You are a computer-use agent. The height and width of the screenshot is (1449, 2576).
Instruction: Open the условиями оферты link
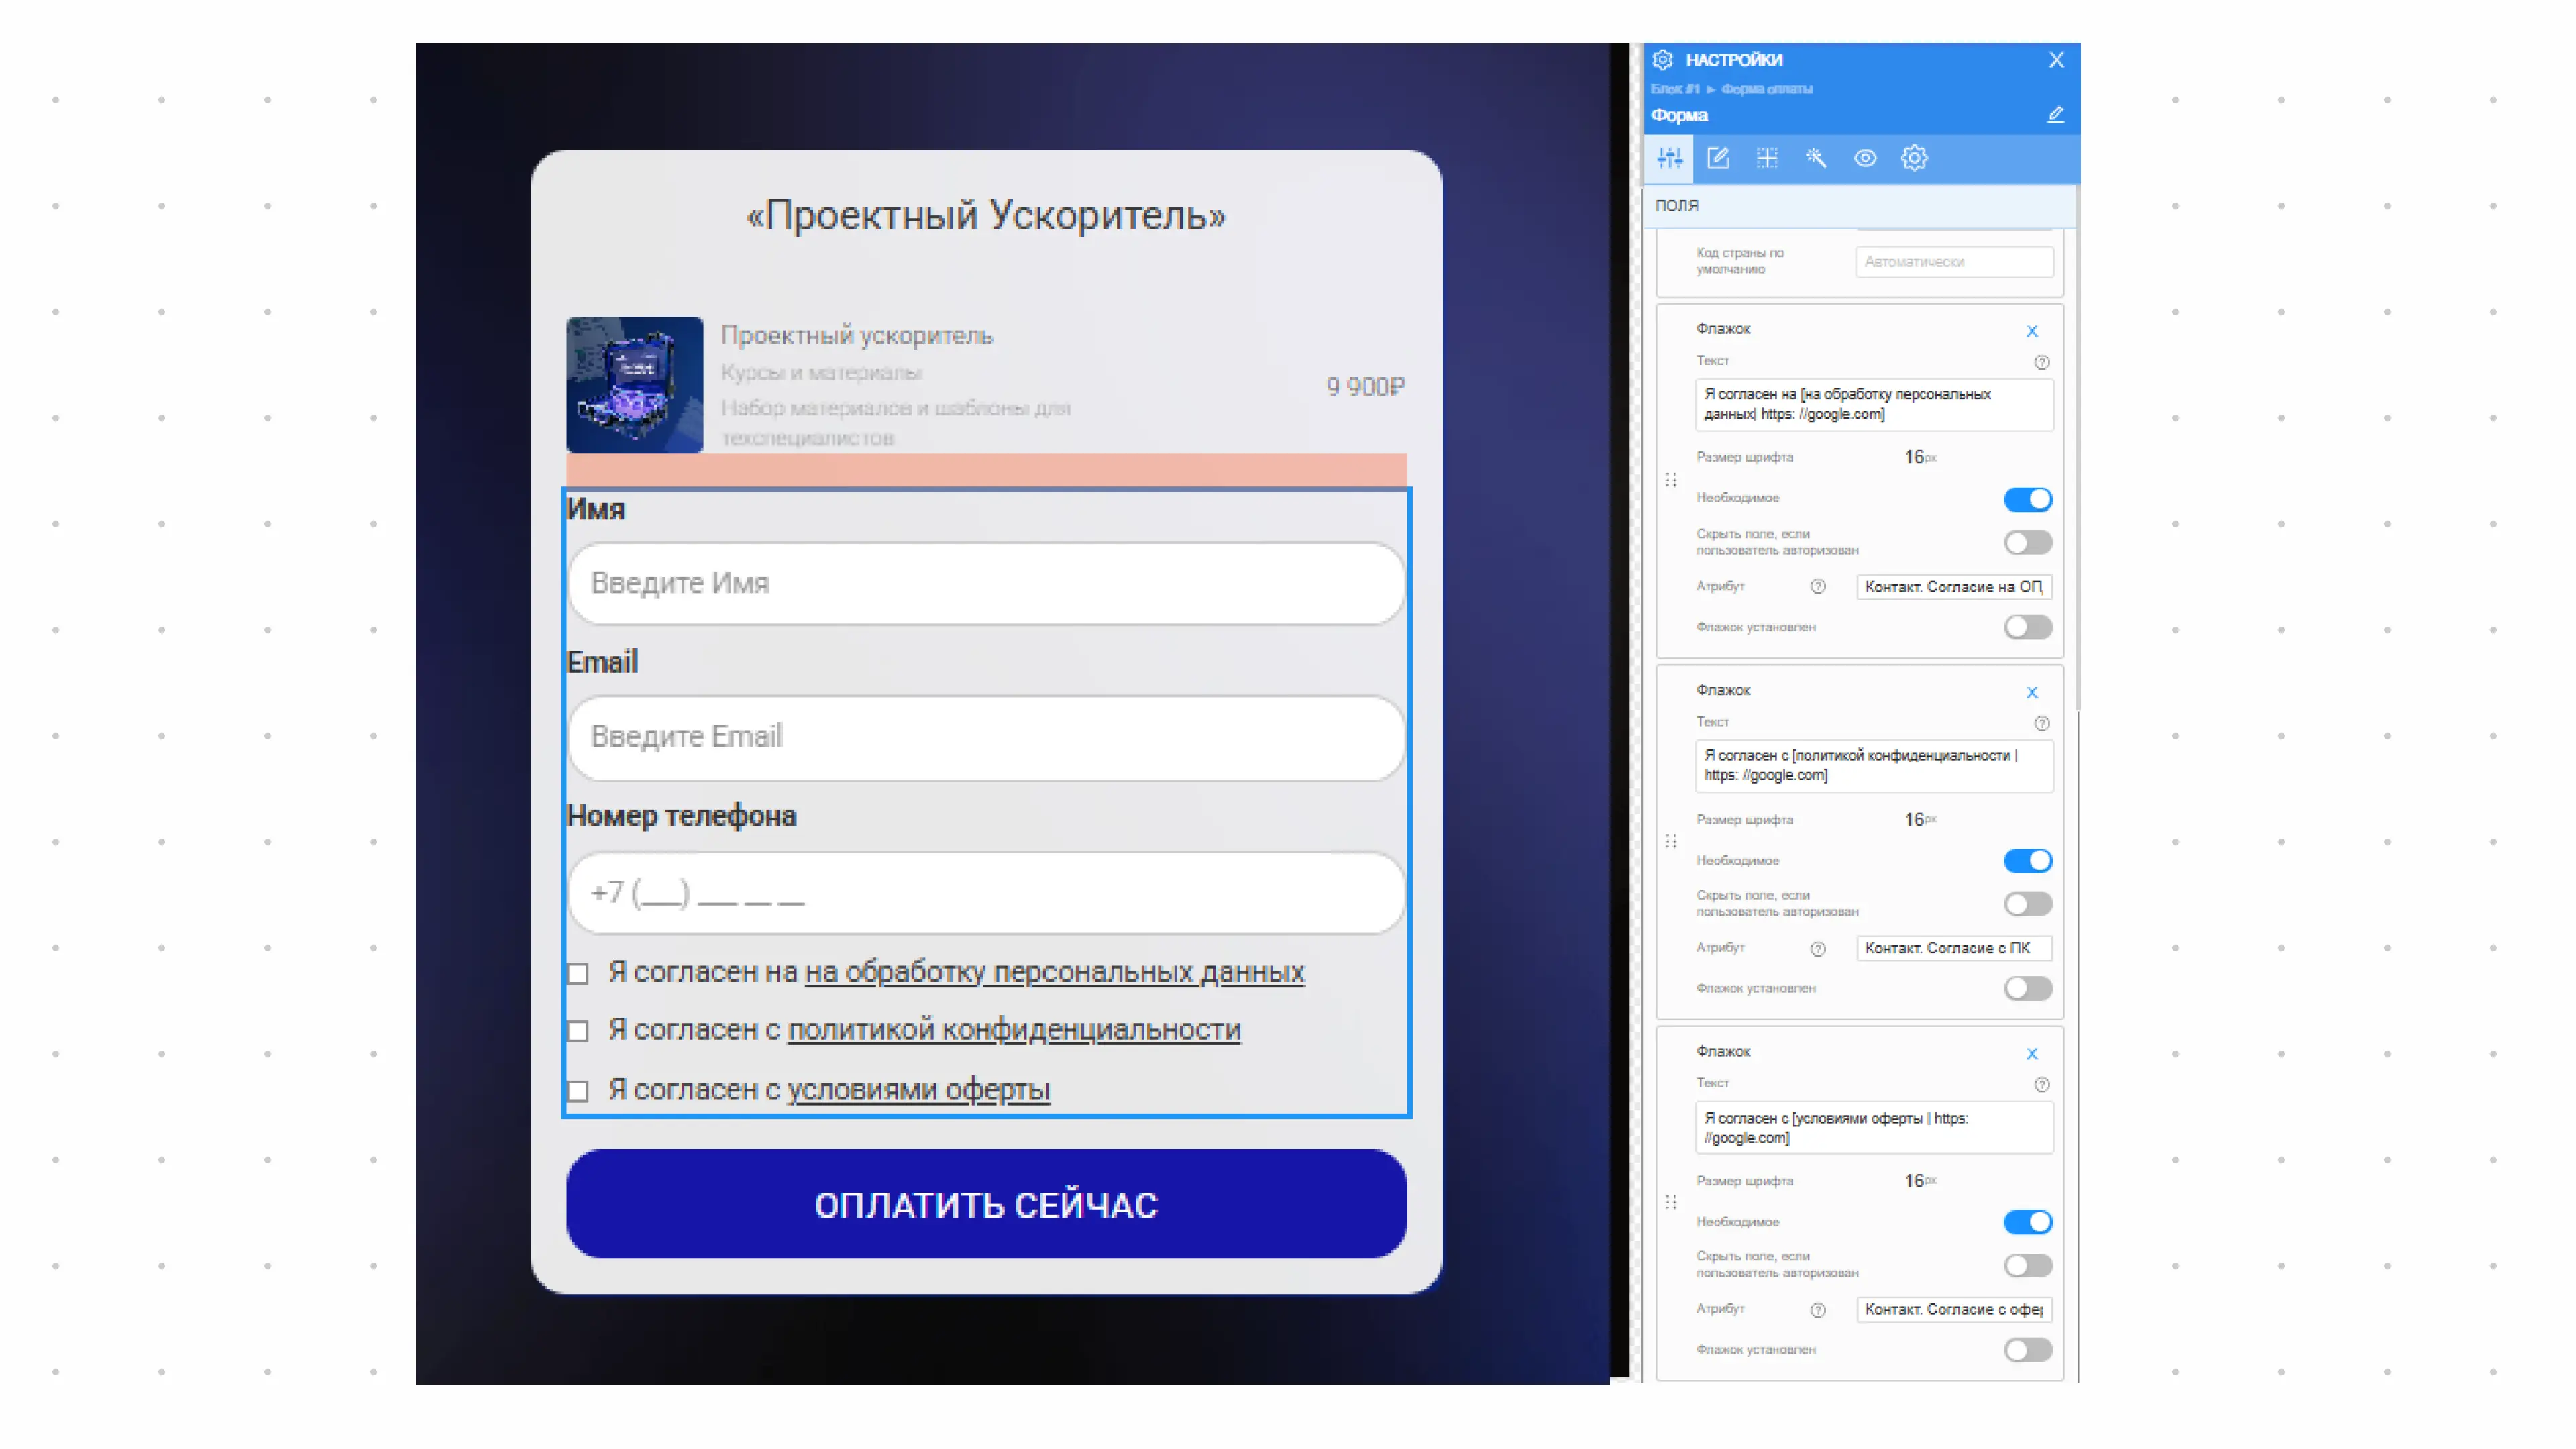point(918,1089)
